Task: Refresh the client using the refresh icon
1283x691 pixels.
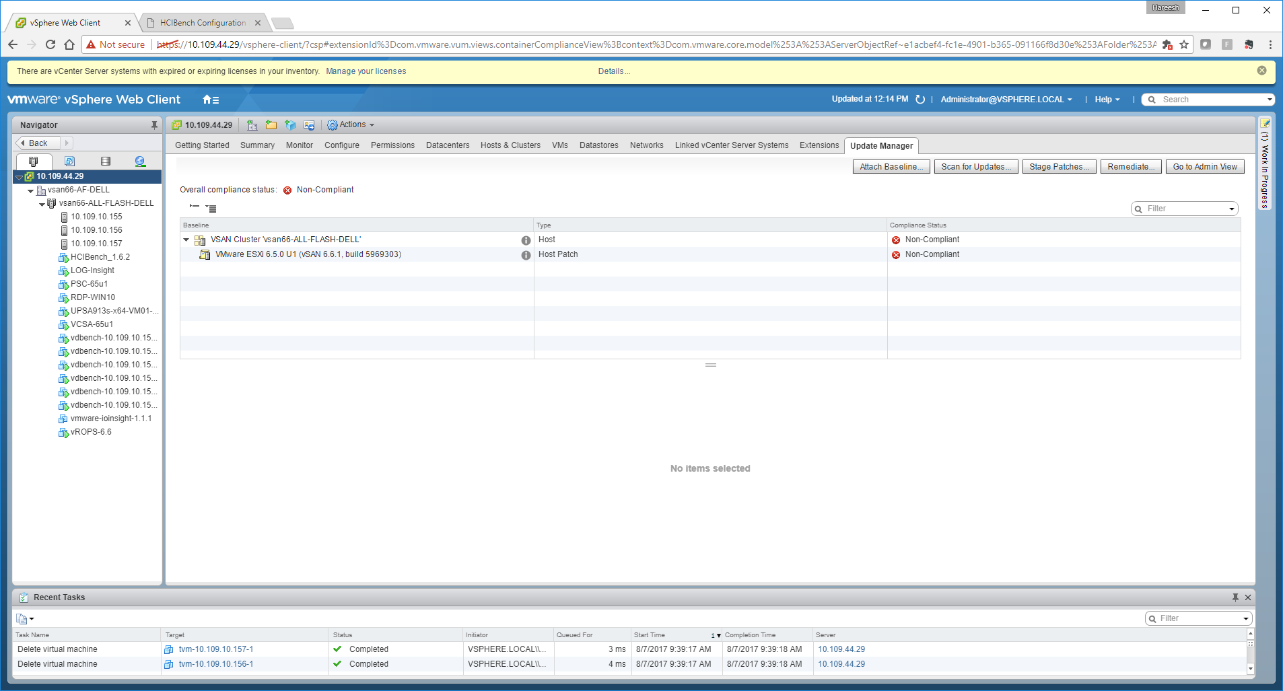Action: click(x=920, y=100)
